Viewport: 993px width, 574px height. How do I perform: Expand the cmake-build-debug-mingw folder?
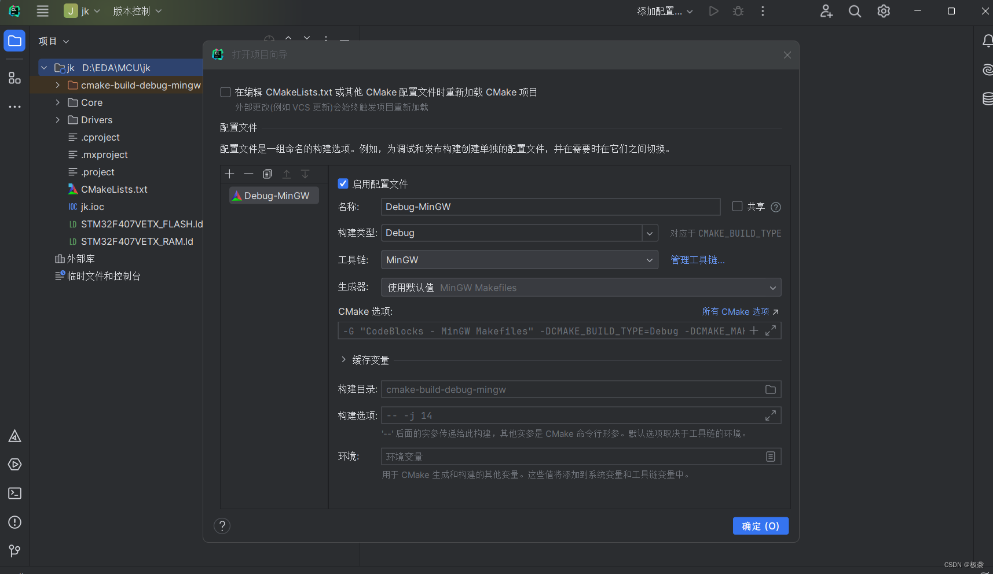click(x=57, y=85)
